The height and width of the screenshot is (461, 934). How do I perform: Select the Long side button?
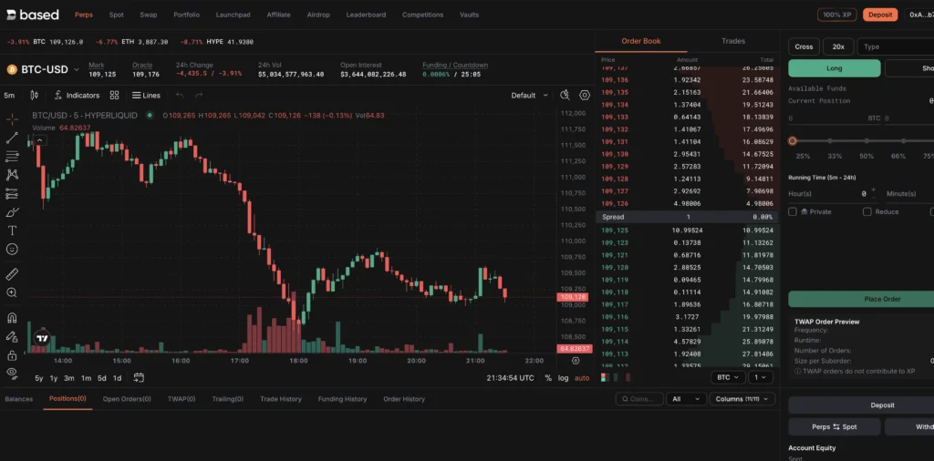click(x=834, y=68)
